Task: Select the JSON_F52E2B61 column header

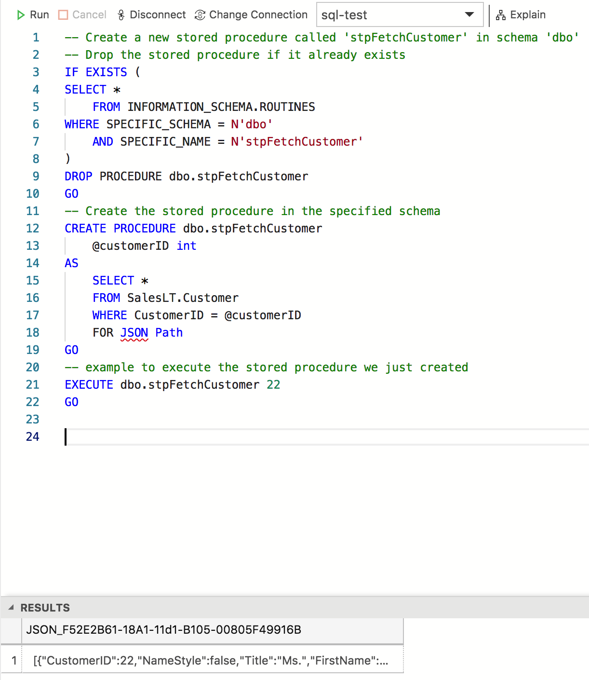Action: pyautogui.click(x=164, y=630)
